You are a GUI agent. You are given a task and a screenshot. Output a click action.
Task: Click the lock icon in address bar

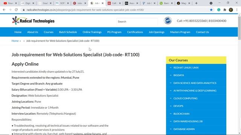click(23, 10)
